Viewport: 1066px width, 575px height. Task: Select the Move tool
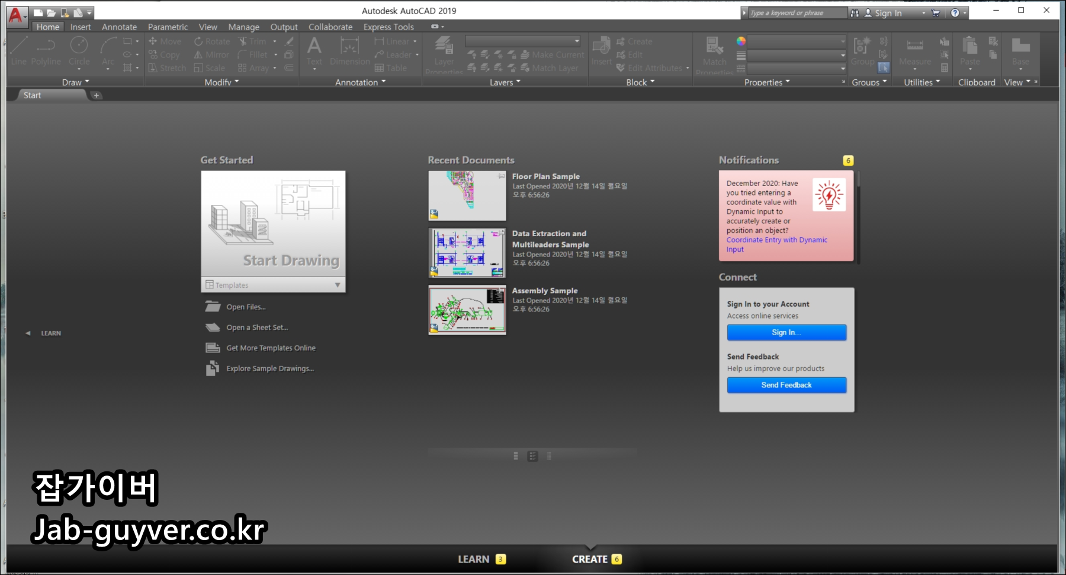point(165,41)
